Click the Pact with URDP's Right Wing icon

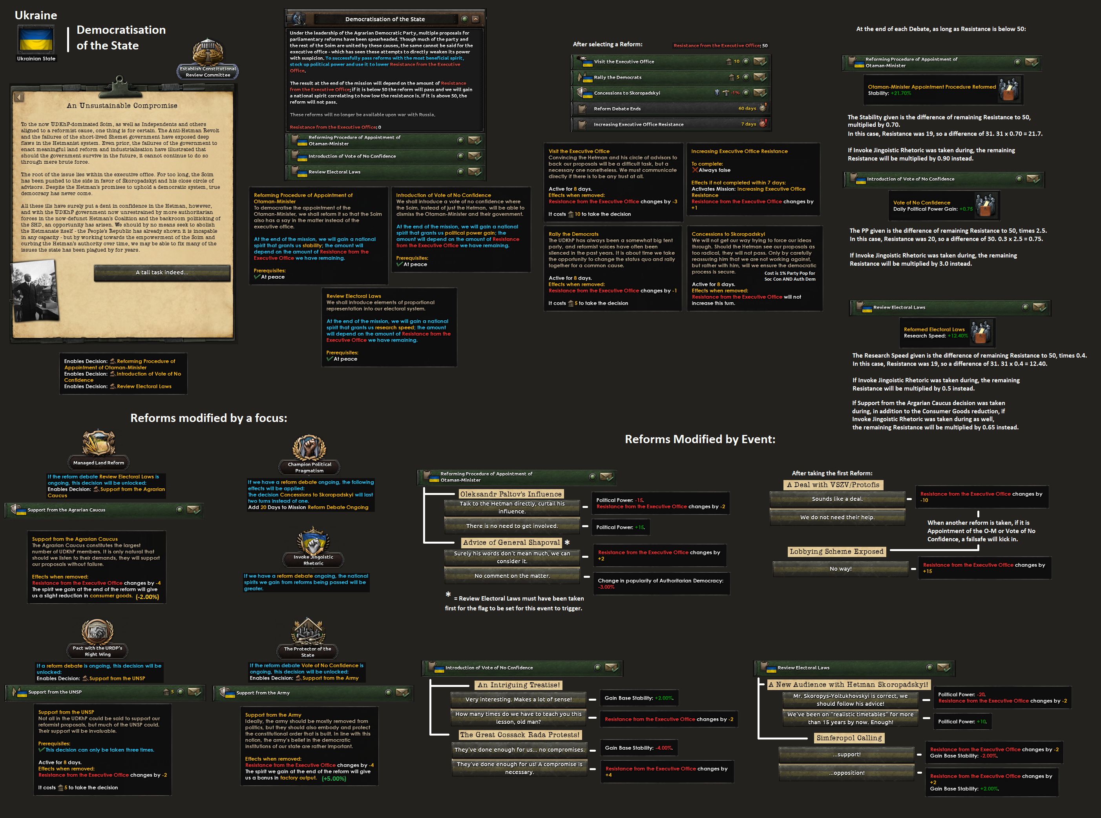(97, 631)
